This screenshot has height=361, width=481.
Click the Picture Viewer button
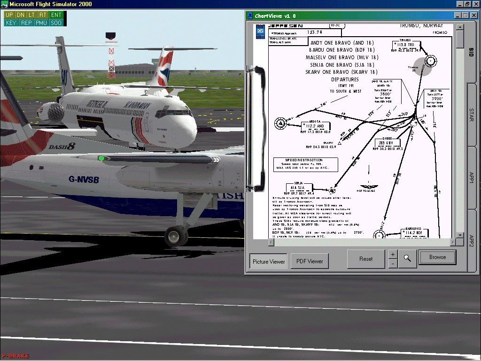pos(268,261)
